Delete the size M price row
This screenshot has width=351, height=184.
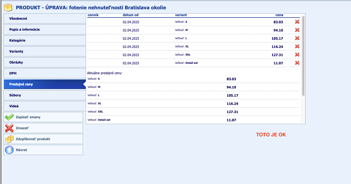pos(297,30)
